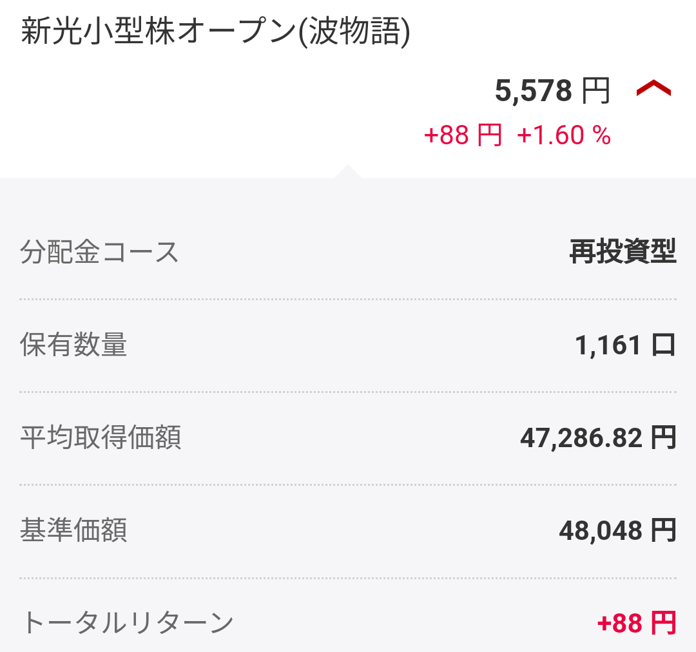Click the dotted divider below 分配金コース row
Screen dimensions: 696x652
pos(348,299)
